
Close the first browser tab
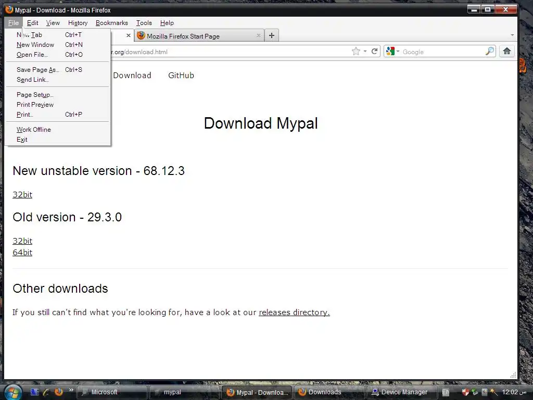pos(129,35)
